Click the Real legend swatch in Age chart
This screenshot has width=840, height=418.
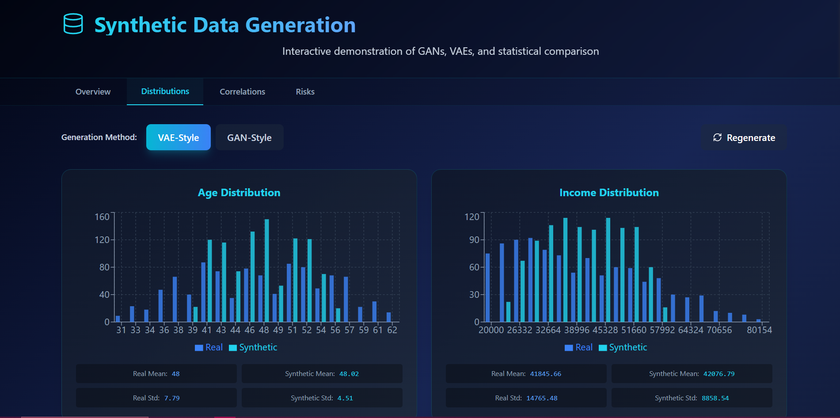(x=199, y=348)
